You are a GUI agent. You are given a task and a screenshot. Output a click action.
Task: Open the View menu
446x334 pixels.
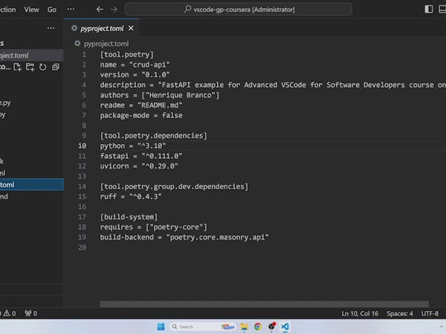coord(31,10)
